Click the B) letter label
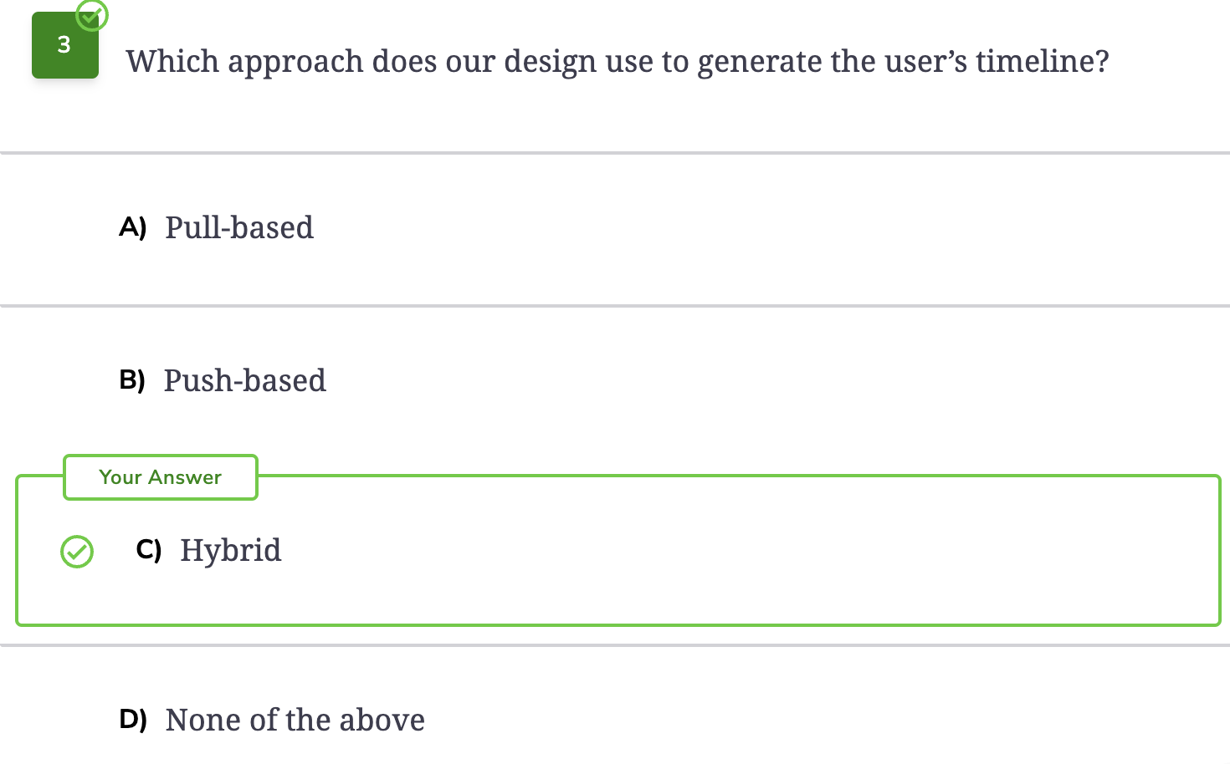 pyautogui.click(x=132, y=380)
